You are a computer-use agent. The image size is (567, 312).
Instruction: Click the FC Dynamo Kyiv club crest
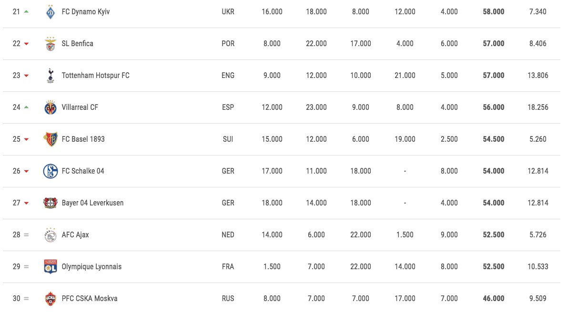(x=50, y=12)
